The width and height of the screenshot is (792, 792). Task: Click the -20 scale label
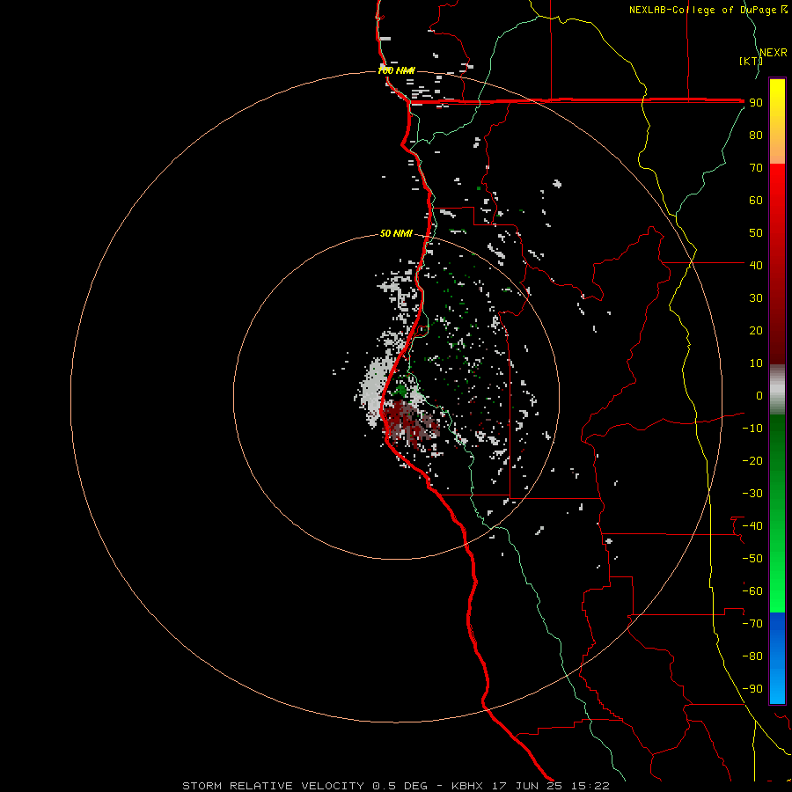pyautogui.click(x=752, y=461)
